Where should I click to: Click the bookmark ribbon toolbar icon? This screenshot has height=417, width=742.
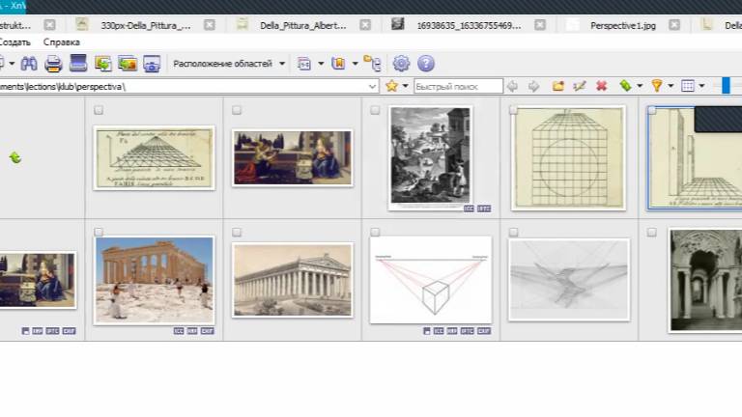(338, 64)
